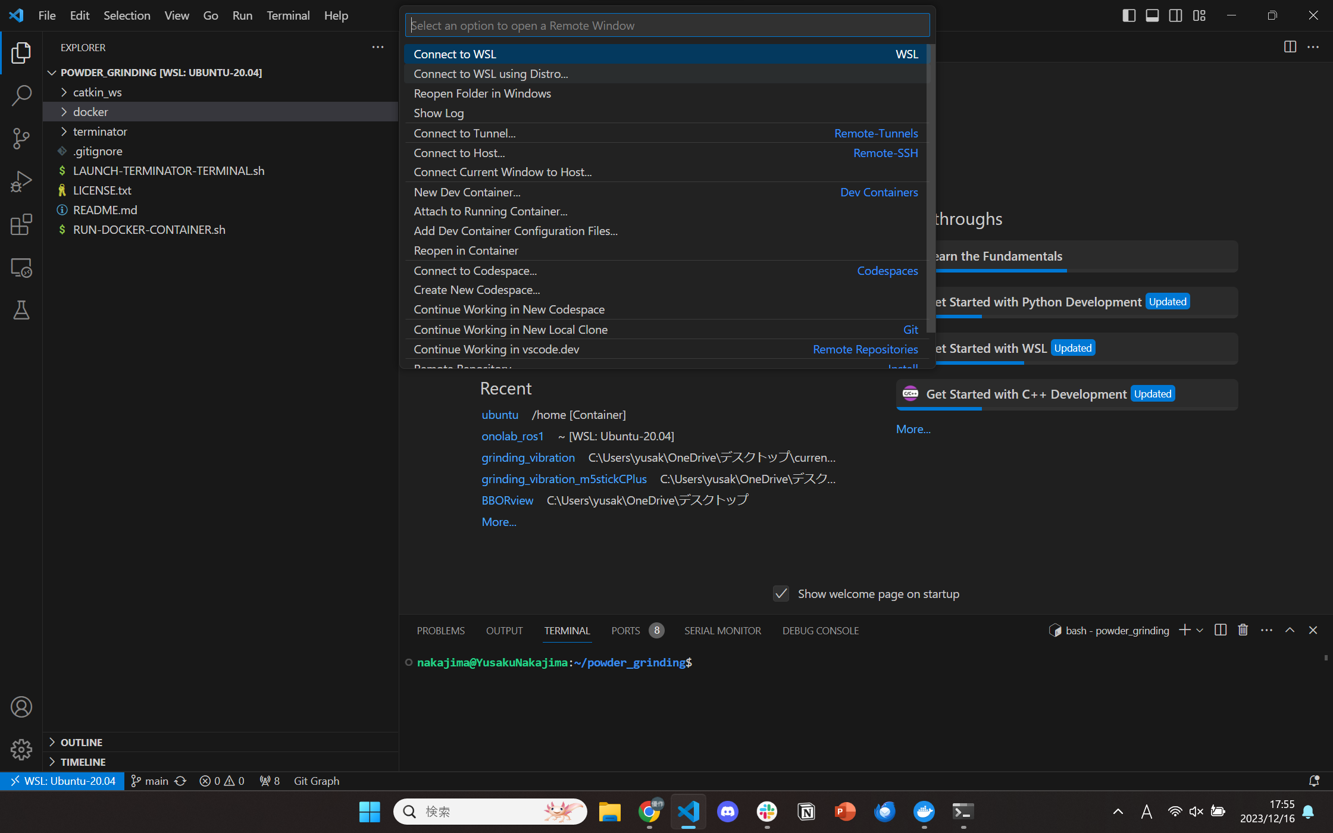Viewport: 1333px width, 833px height.
Task: Toggle the primary sidebar visibility icon
Action: tap(1128, 15)
